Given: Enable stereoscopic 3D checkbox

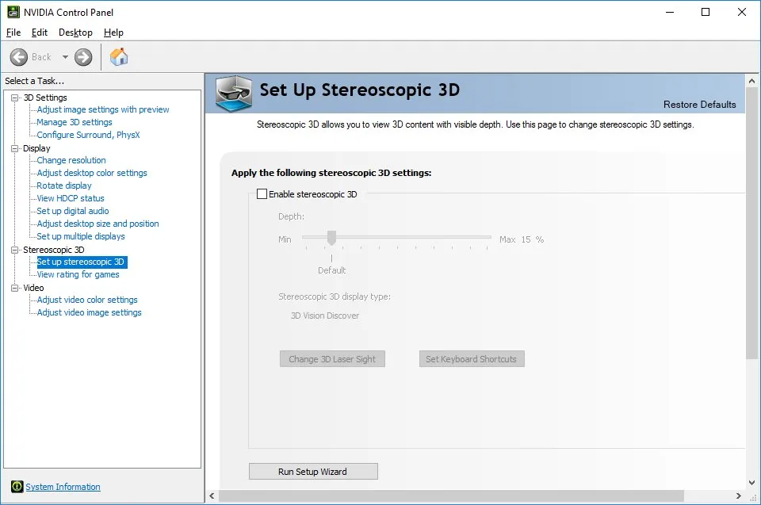Looking at the screenshot, I should 262,193.
